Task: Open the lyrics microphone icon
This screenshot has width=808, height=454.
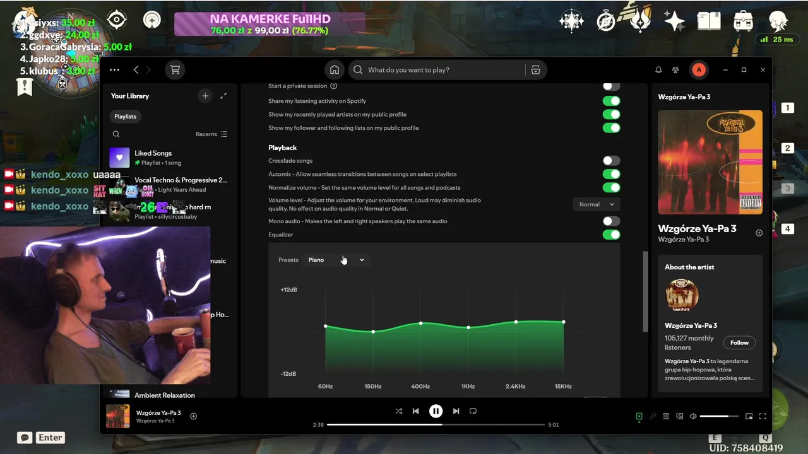Action: [x=653, y=416]
